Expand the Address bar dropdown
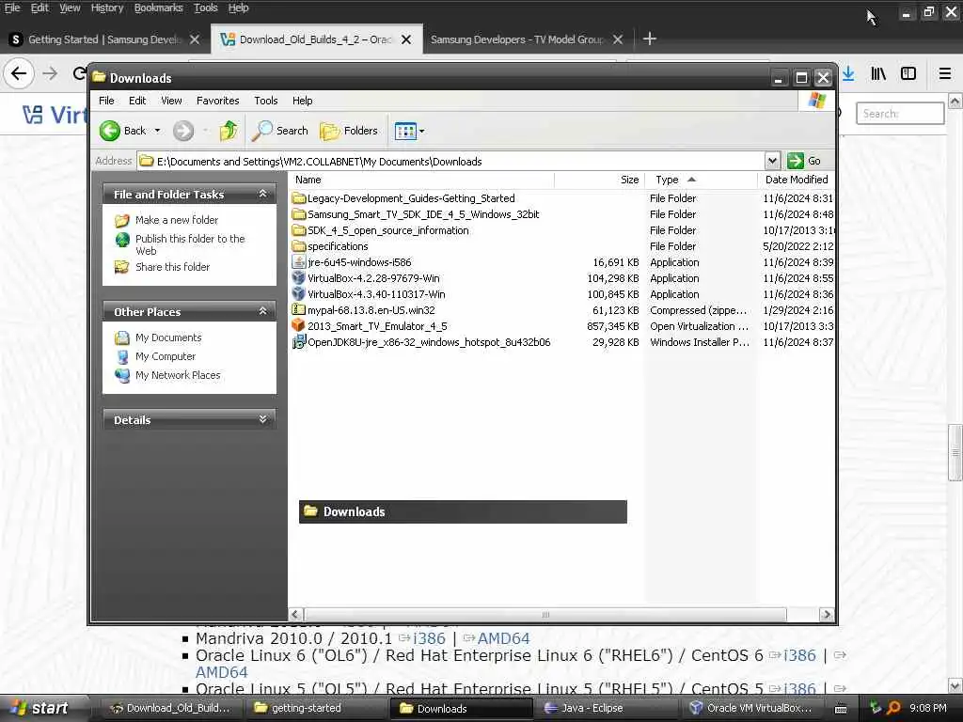Screen dimensions: 963x722 tap(772, 161)
